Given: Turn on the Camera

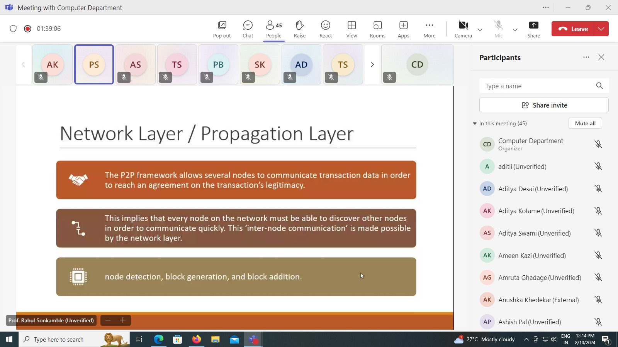Looking at the screenshot, I should (463, 29).
